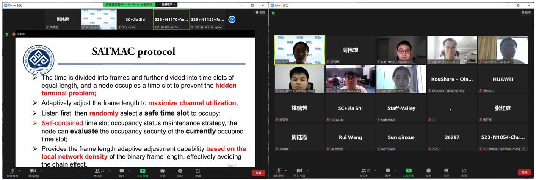This screenshot has height=180, width=536.
Task: Click Share Screen in the screen-share window
Action: (143, 172)
